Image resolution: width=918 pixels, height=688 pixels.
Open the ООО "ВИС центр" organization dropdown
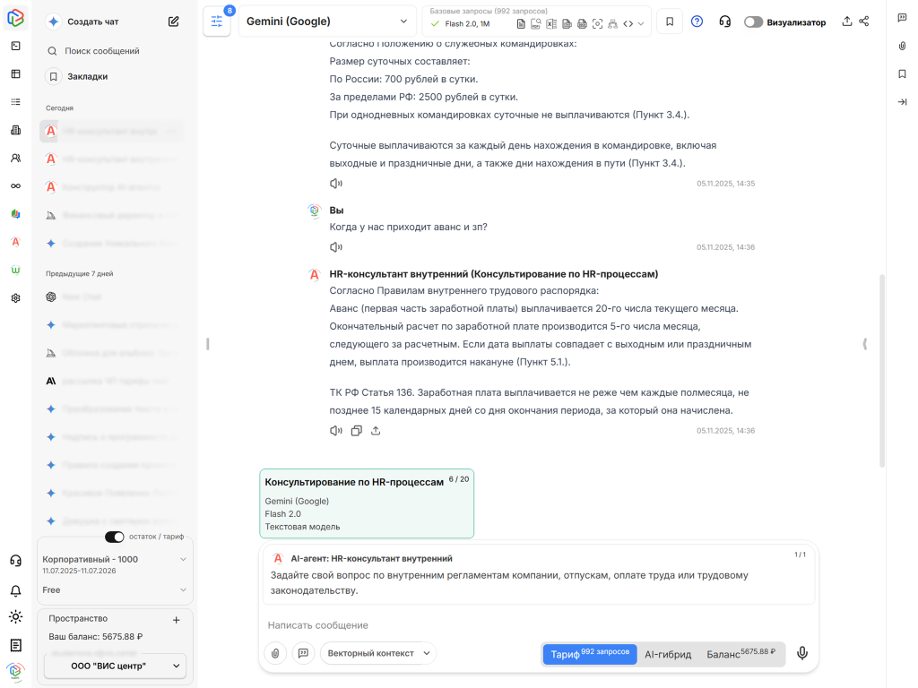(115, 666)
